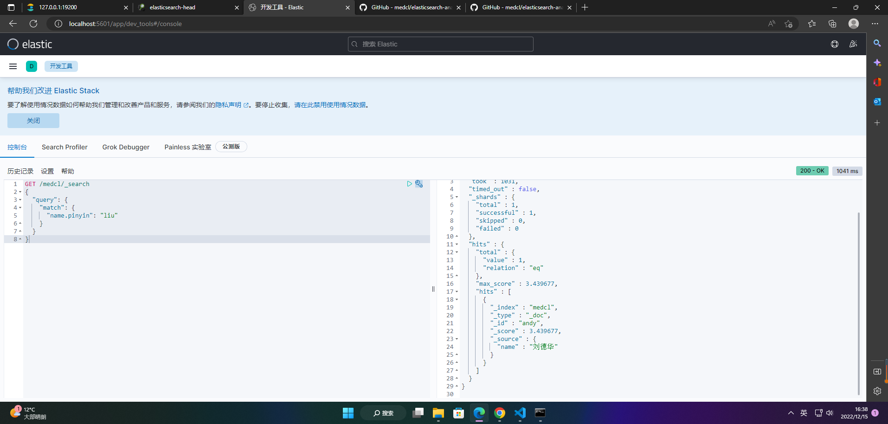The width and height of the screenshot is (888, 424).
Task: Open the help menu lifebuoy icon
Action: coord(835,44)
